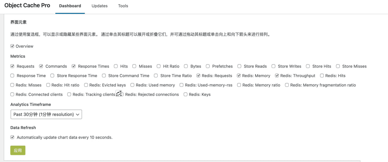Enable the Prefetches checkbox
The height and width of the screenshot is (162, 388).
[x=208, y=66]
